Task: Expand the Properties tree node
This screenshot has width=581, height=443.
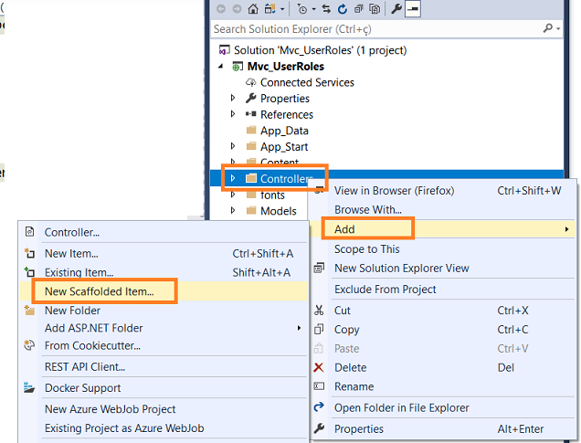Action: point(233,98)
